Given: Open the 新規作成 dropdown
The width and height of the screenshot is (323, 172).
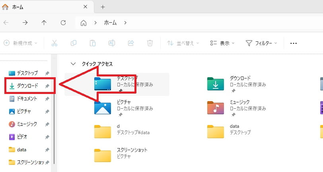Looking at the screenshot, I should (20, 43).
